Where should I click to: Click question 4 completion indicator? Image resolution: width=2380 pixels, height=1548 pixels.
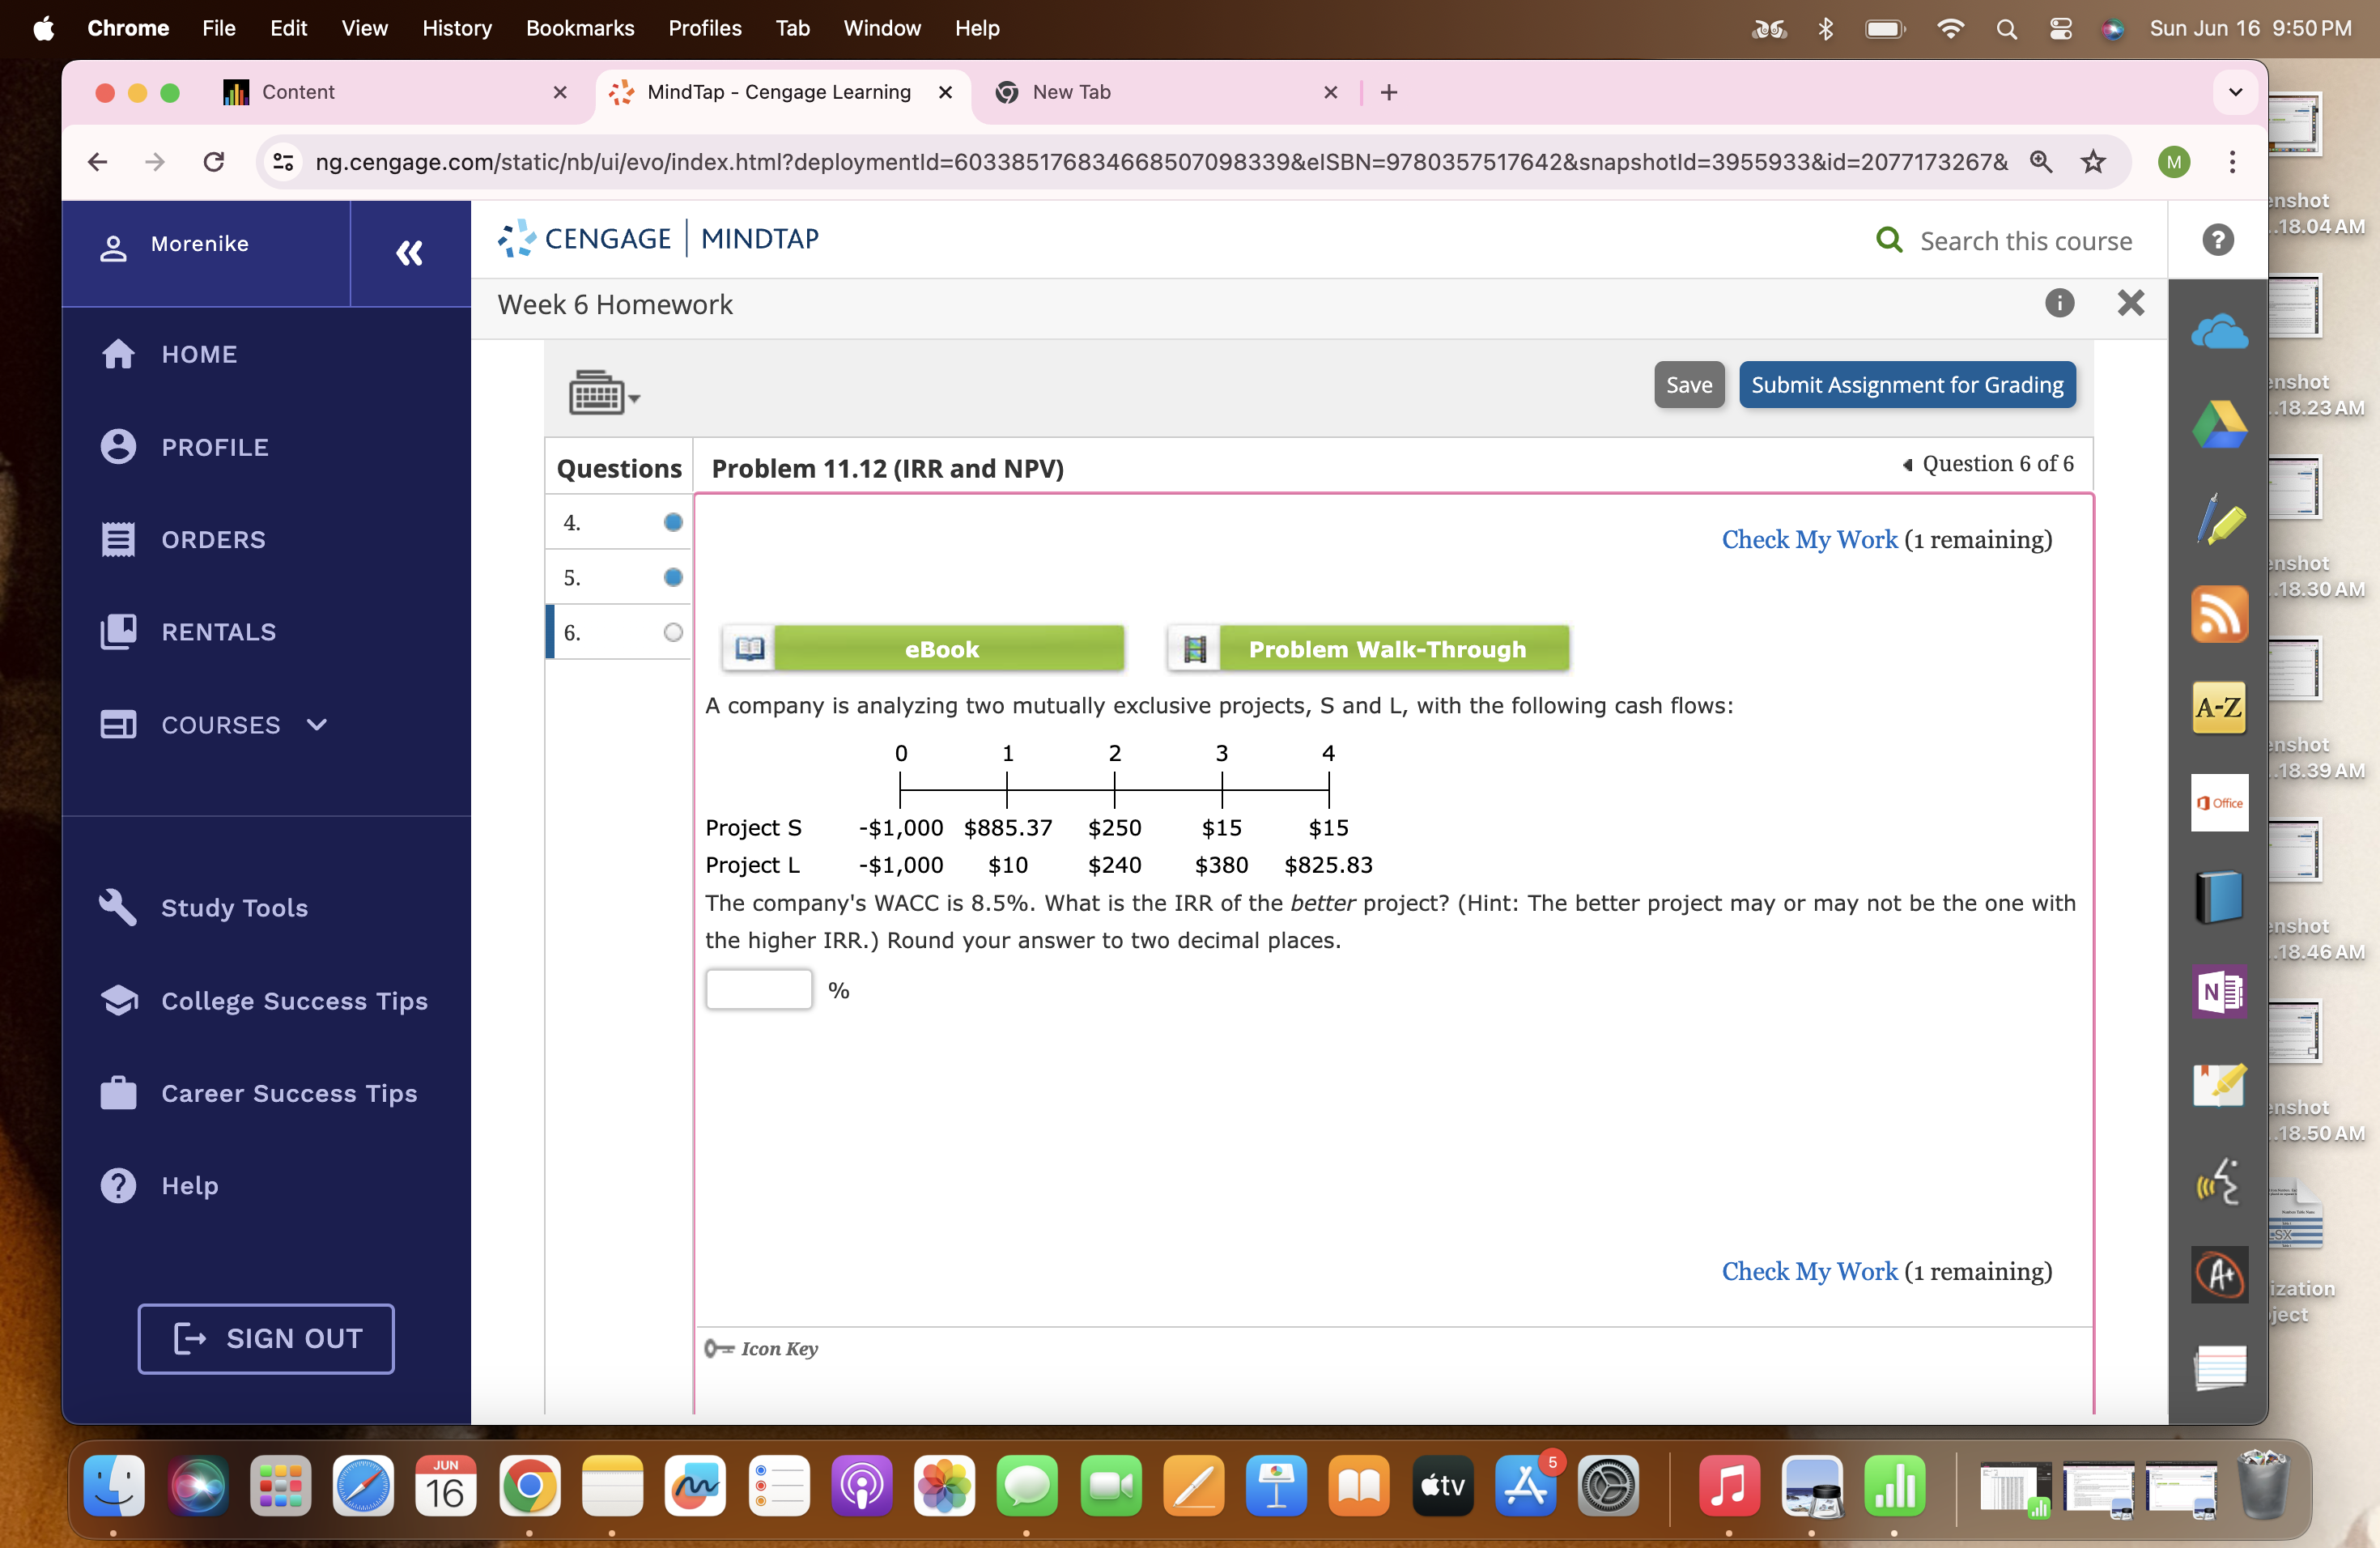tap(672, 521)
